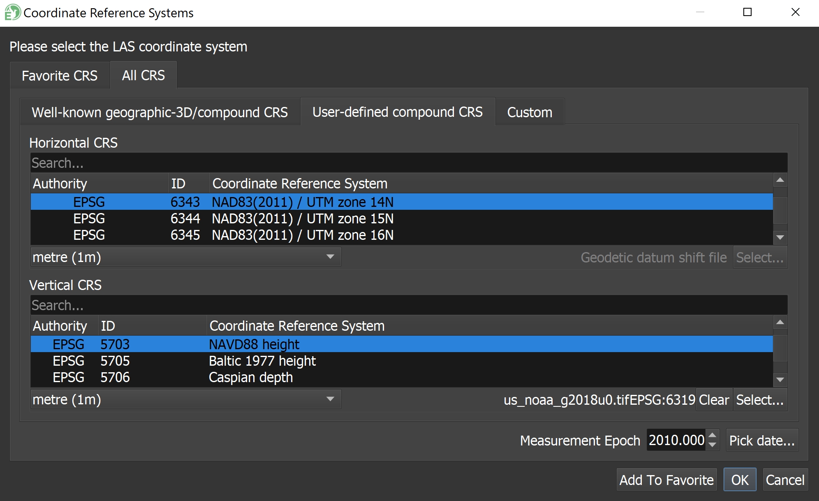
Task: Switch to the Favorite CRS tab
Action: pyautogui.click(x=60, y=76)
